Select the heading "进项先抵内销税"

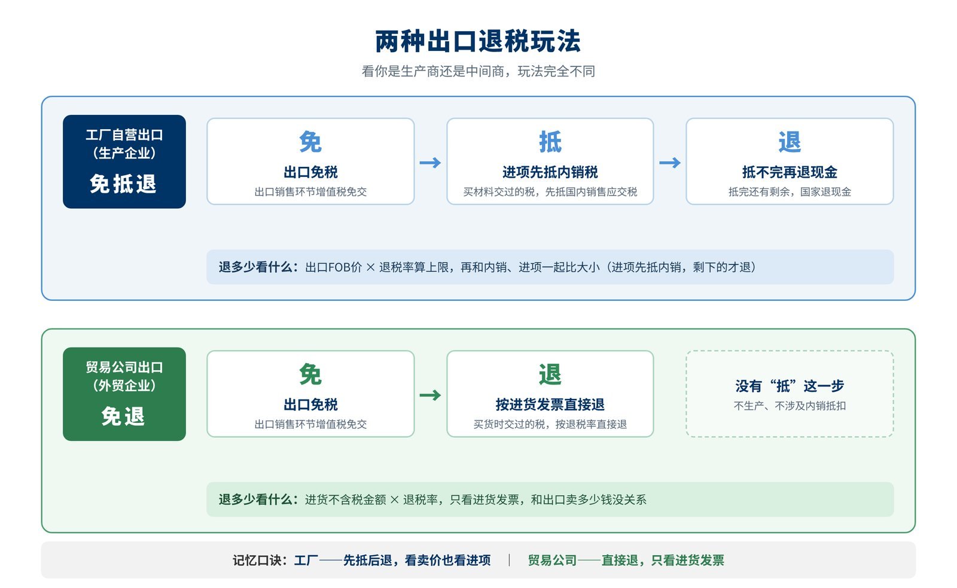550,172
